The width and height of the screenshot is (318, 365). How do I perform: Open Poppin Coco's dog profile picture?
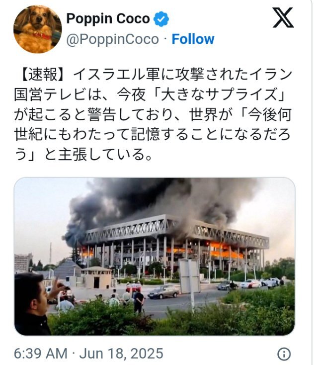(37, 29)
